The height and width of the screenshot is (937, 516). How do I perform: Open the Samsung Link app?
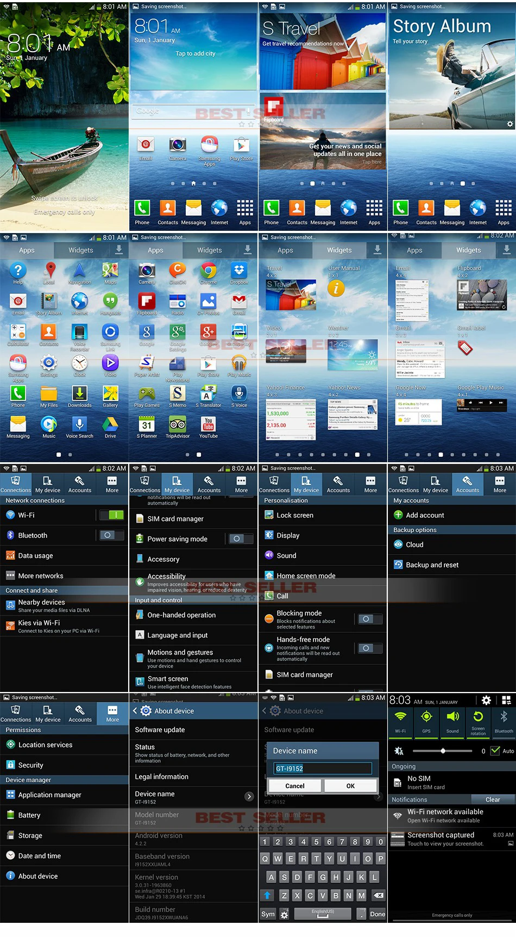[110, 332]
